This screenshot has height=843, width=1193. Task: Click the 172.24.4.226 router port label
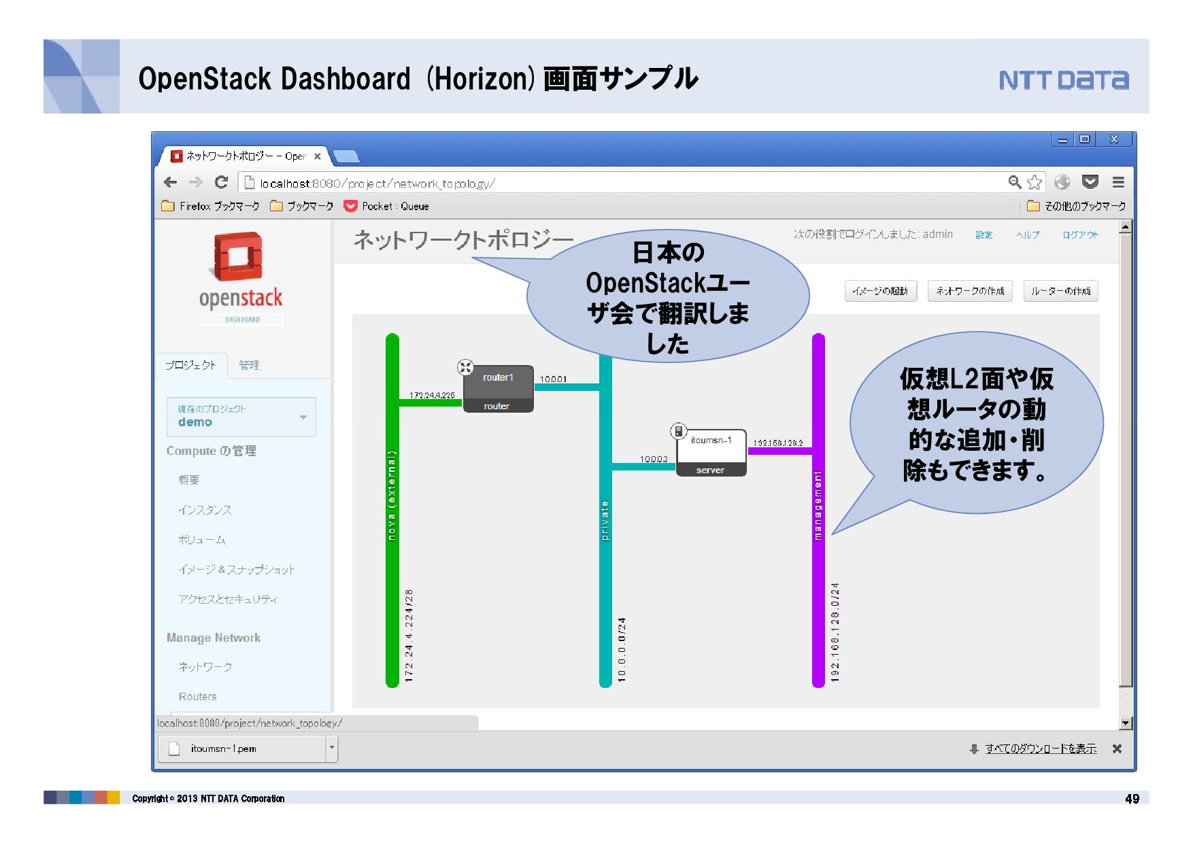[x=432, y=395]
